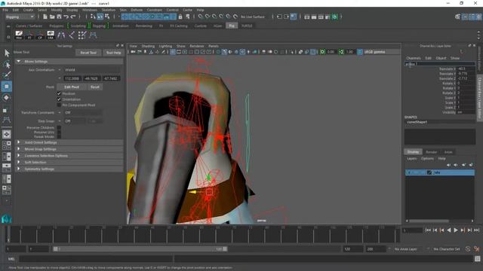Select the joint tool shelf icon
This screenshot has height=271, width=483.
pyautogui.click(x=72, y=35)
